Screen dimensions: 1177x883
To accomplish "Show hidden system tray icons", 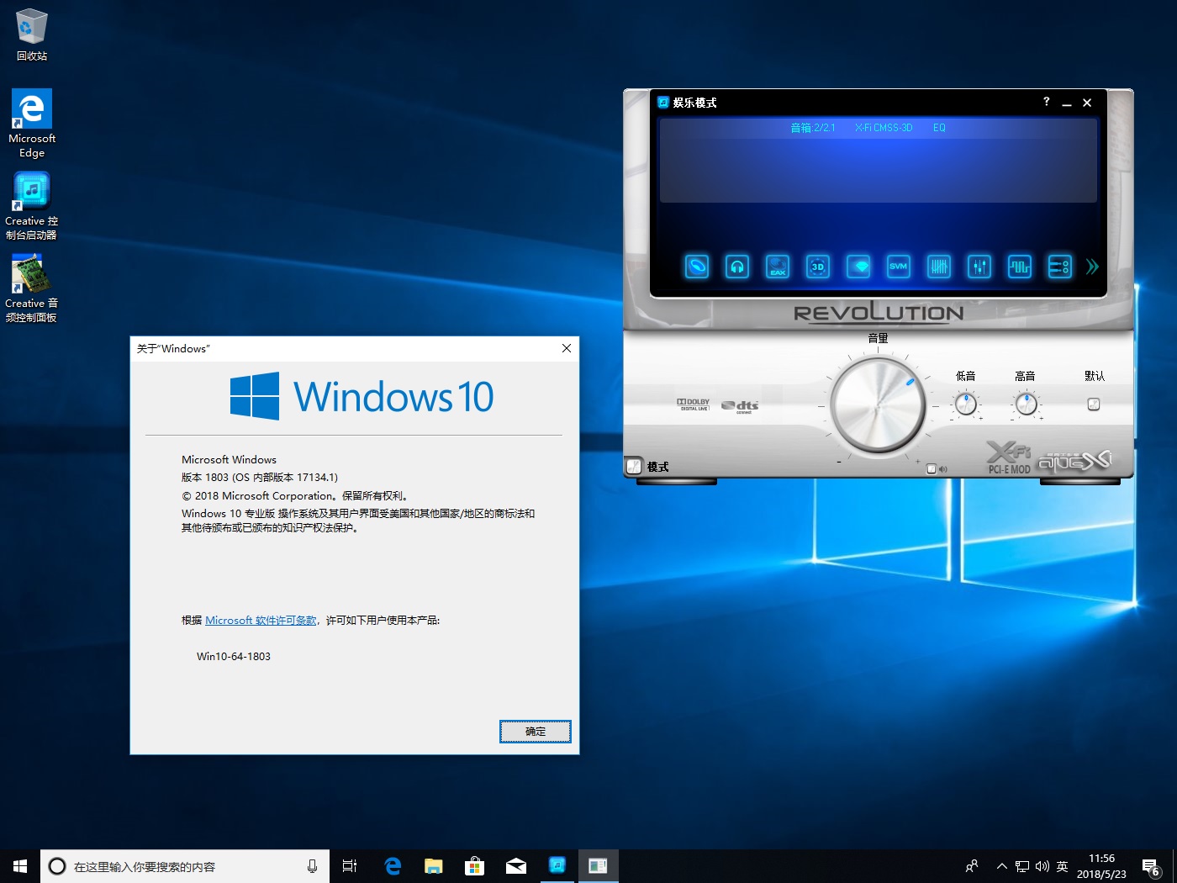I will [1001, 866].
